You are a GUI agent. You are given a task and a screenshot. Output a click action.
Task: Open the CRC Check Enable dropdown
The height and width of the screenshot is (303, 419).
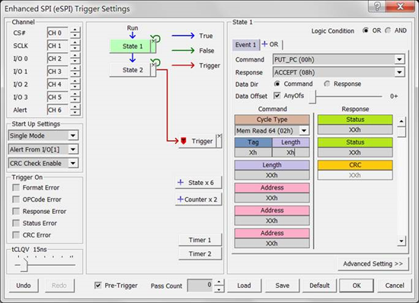[73, 163]
